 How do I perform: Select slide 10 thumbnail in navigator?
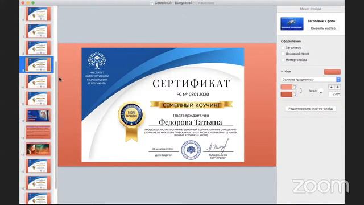[38, 81]
